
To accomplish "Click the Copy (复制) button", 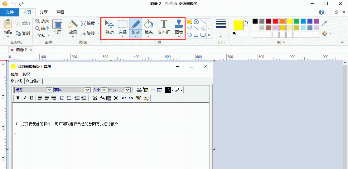I will click(x=23, y=33).
